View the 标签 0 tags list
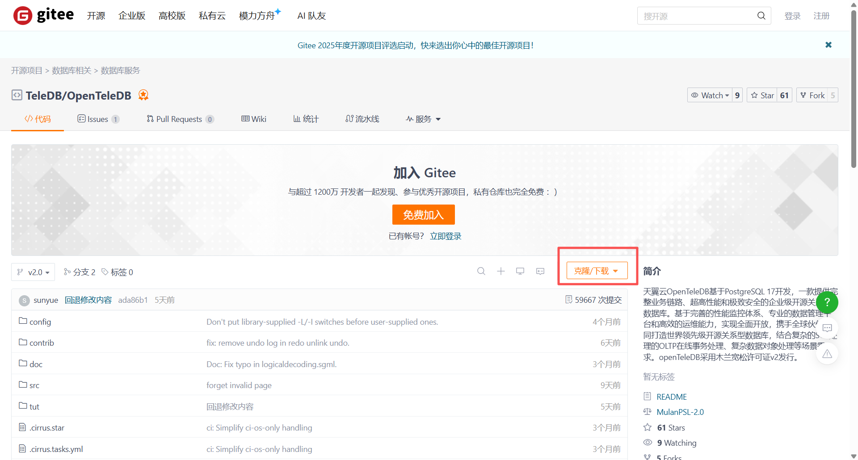This screenshot has height=460, width=858. click(x=118, y=272)
